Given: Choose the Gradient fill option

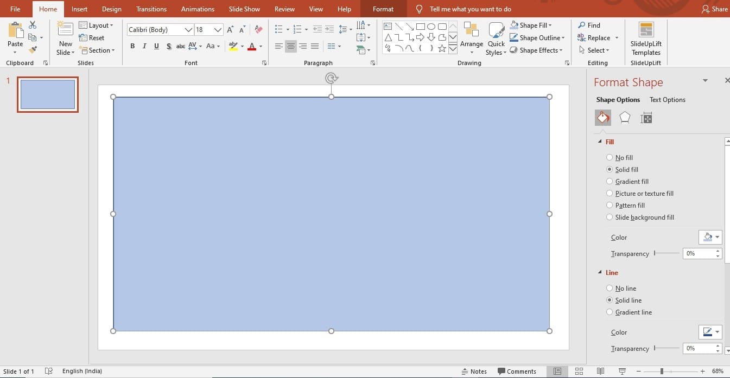Looking at the screenshot, I should [610, 182].
